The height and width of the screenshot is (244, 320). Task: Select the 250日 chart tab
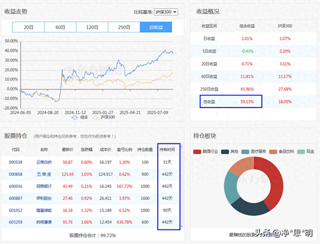coord(123,27)
